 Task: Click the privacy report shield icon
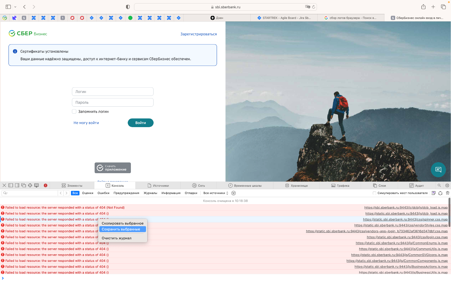128,7
